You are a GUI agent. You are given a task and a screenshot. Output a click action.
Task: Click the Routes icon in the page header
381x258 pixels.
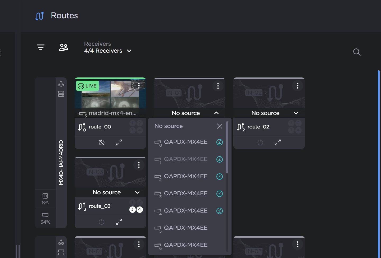39,16
